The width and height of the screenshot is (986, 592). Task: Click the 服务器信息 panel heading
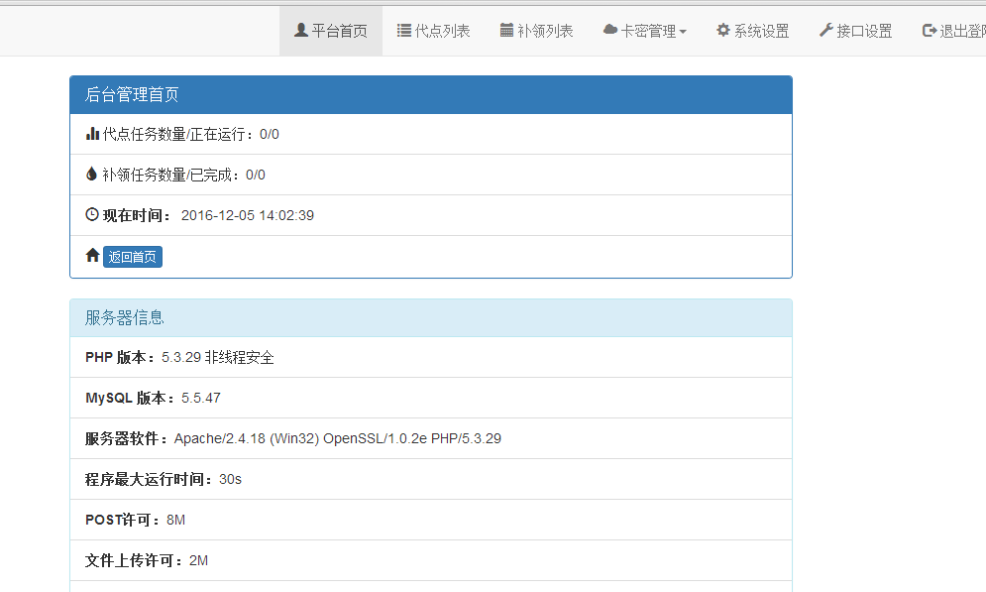point(431,317)
